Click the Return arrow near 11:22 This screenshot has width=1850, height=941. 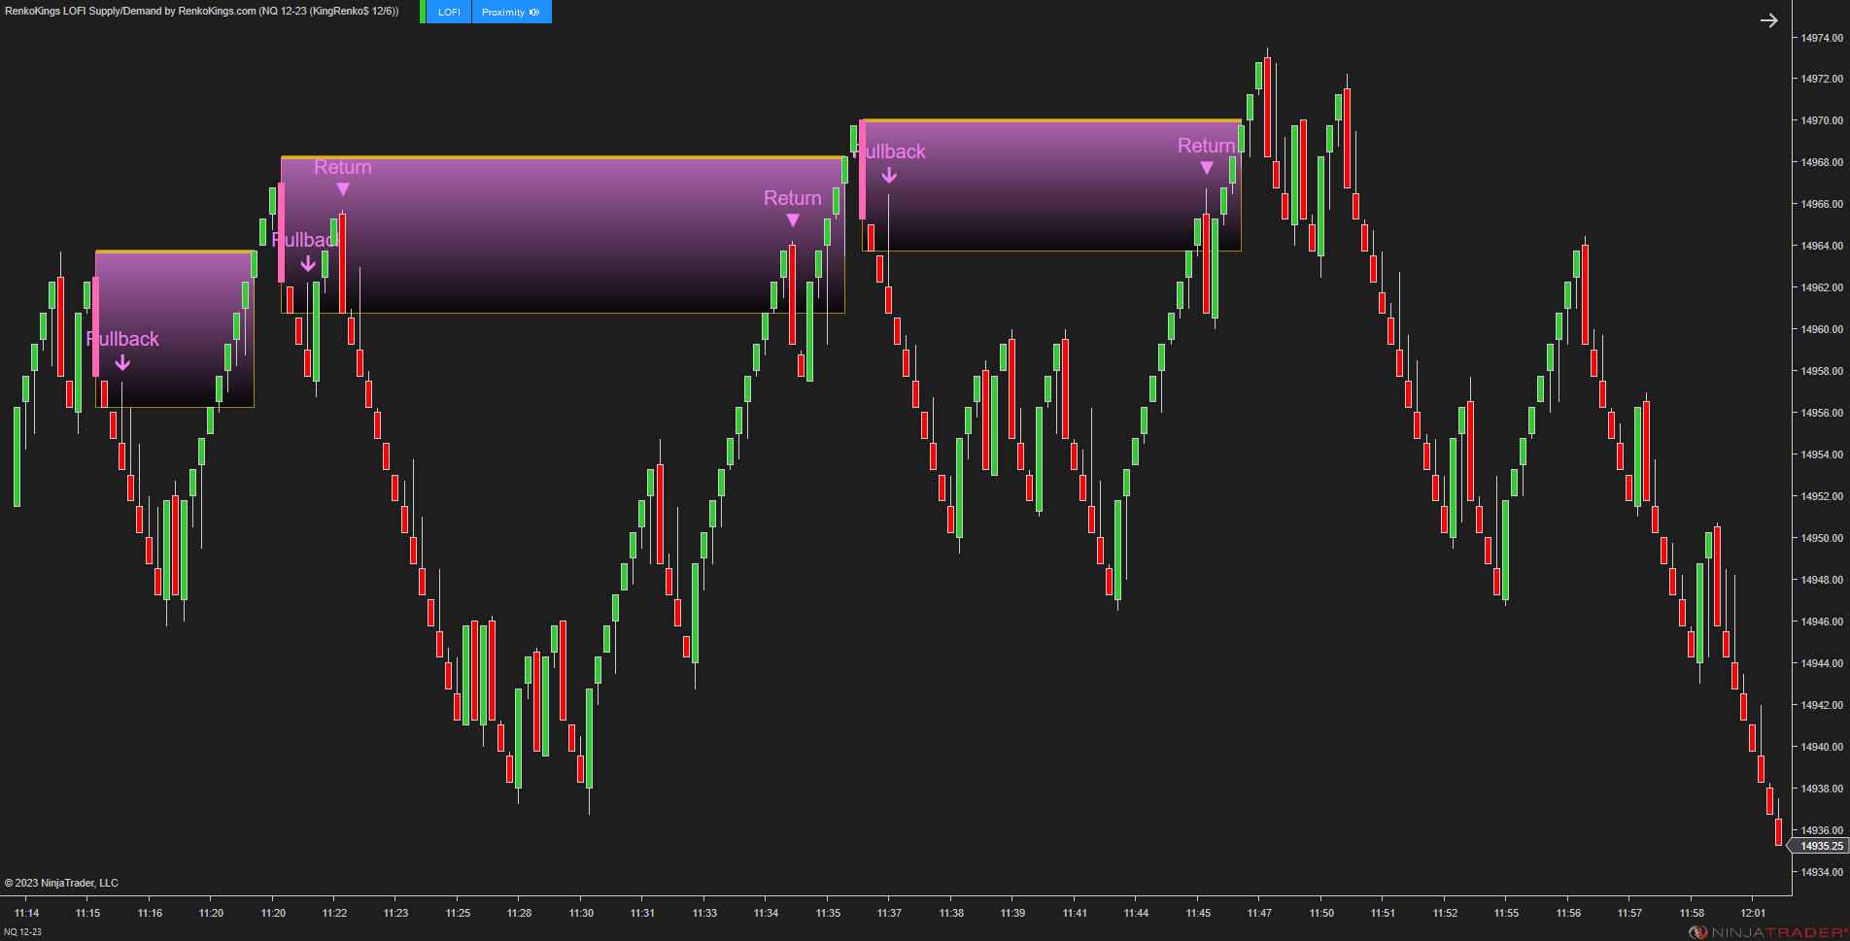click(342, 188)
